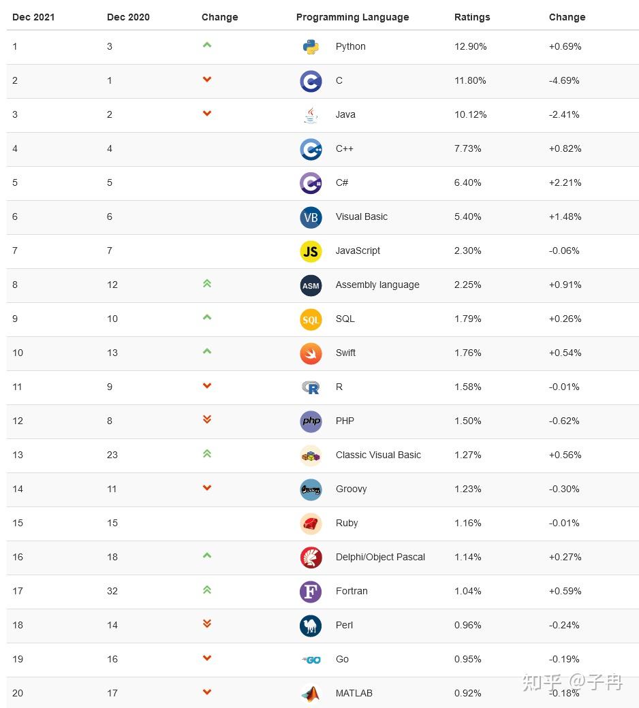Image resolution: width=639 pixels, height=708 pixels.
Task: Click the Ratings column header
Action: 472,17
